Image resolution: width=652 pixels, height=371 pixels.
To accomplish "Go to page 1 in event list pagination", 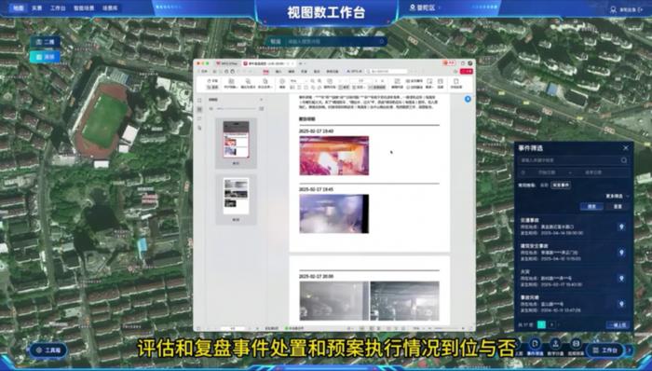I will click(541, 324).
